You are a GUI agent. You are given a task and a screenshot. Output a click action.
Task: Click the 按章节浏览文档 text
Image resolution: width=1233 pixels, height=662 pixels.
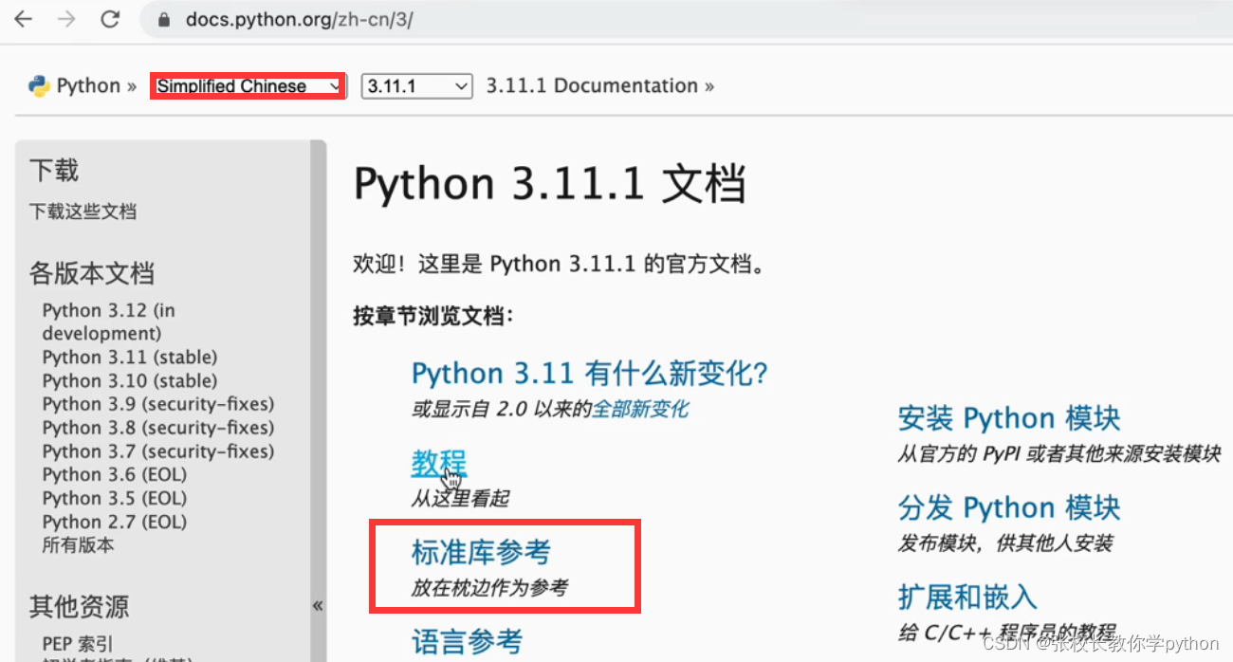pos(433,316)
